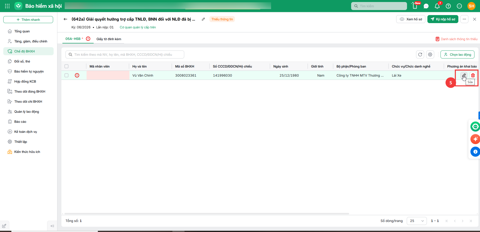Open the chat messages icon
480x232 pixels.
(x=426, y=6)
